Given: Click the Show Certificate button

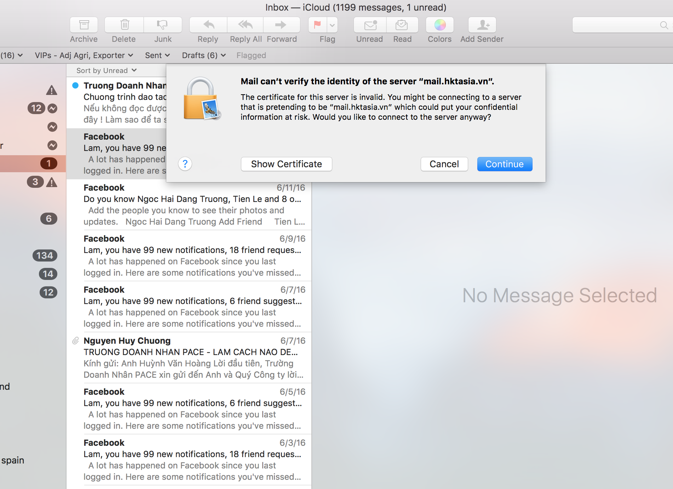Looking at the screenshot, I should (x=287, y=164).
